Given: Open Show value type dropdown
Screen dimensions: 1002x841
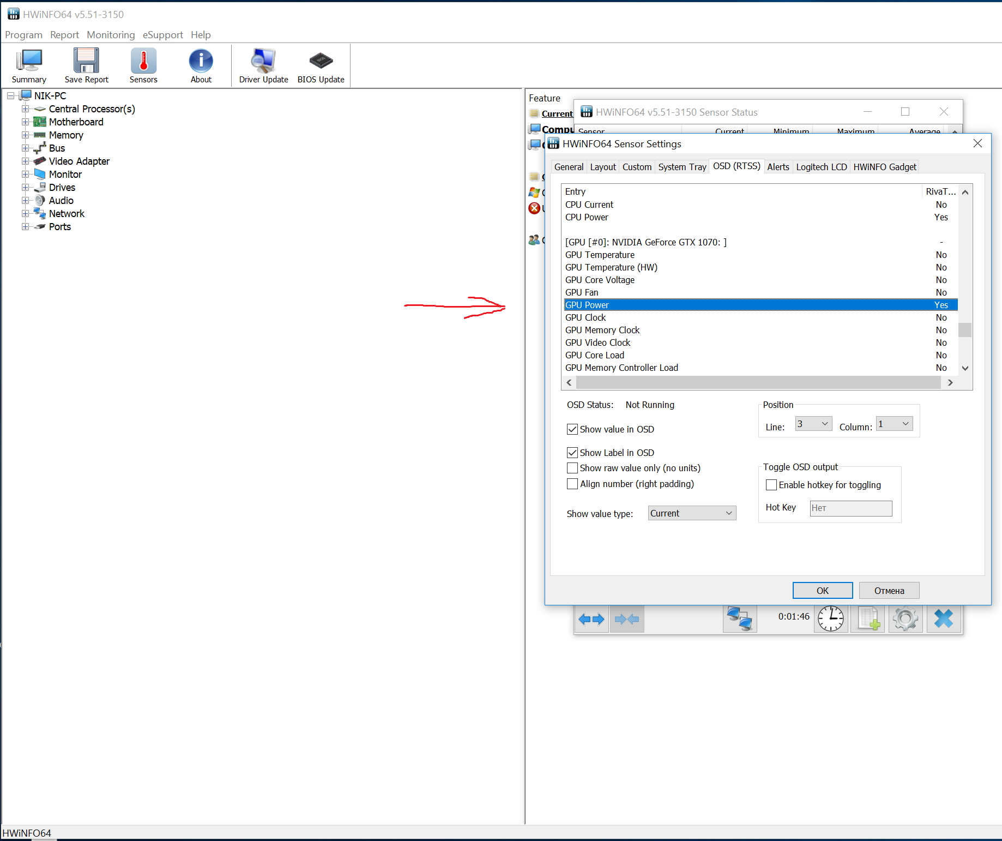Looking at the screenshot, I should [692, 513].
